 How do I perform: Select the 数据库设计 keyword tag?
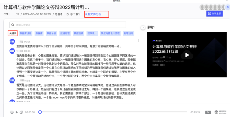point(26,33)
